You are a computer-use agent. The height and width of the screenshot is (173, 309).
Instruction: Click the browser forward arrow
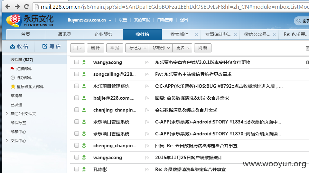[x=17, y=7]
